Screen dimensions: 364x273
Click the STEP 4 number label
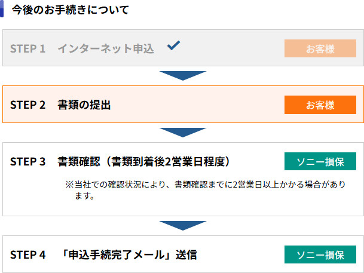coord(27,255)
